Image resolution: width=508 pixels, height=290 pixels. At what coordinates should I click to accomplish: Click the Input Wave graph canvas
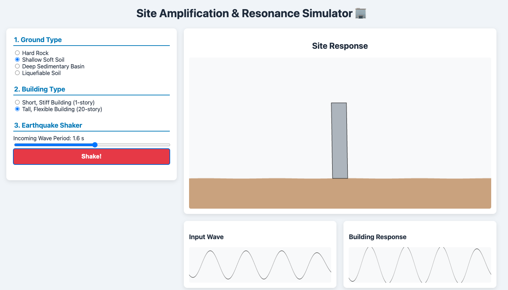pos(260,265)
